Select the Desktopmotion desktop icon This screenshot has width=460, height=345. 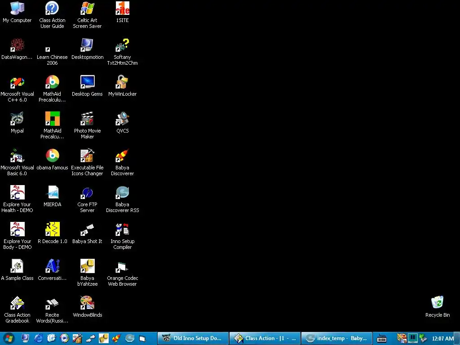[x=88, y=49]
